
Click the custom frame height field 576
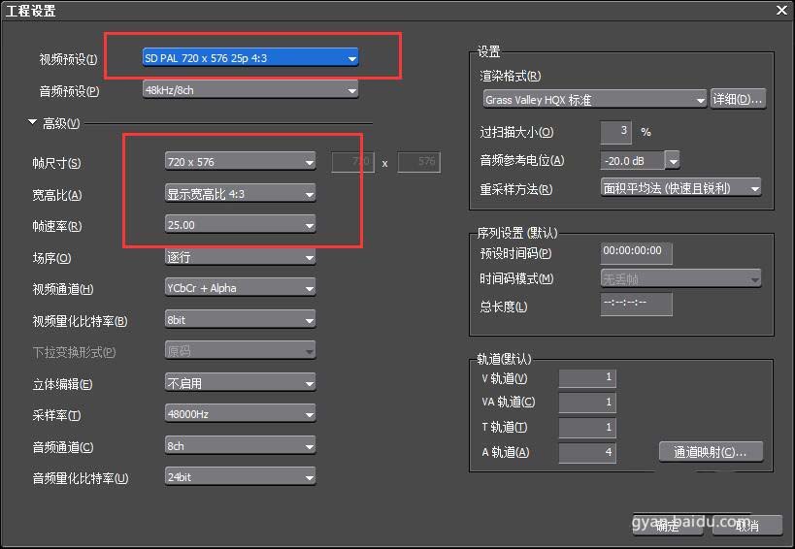click(x=418, y=162)
